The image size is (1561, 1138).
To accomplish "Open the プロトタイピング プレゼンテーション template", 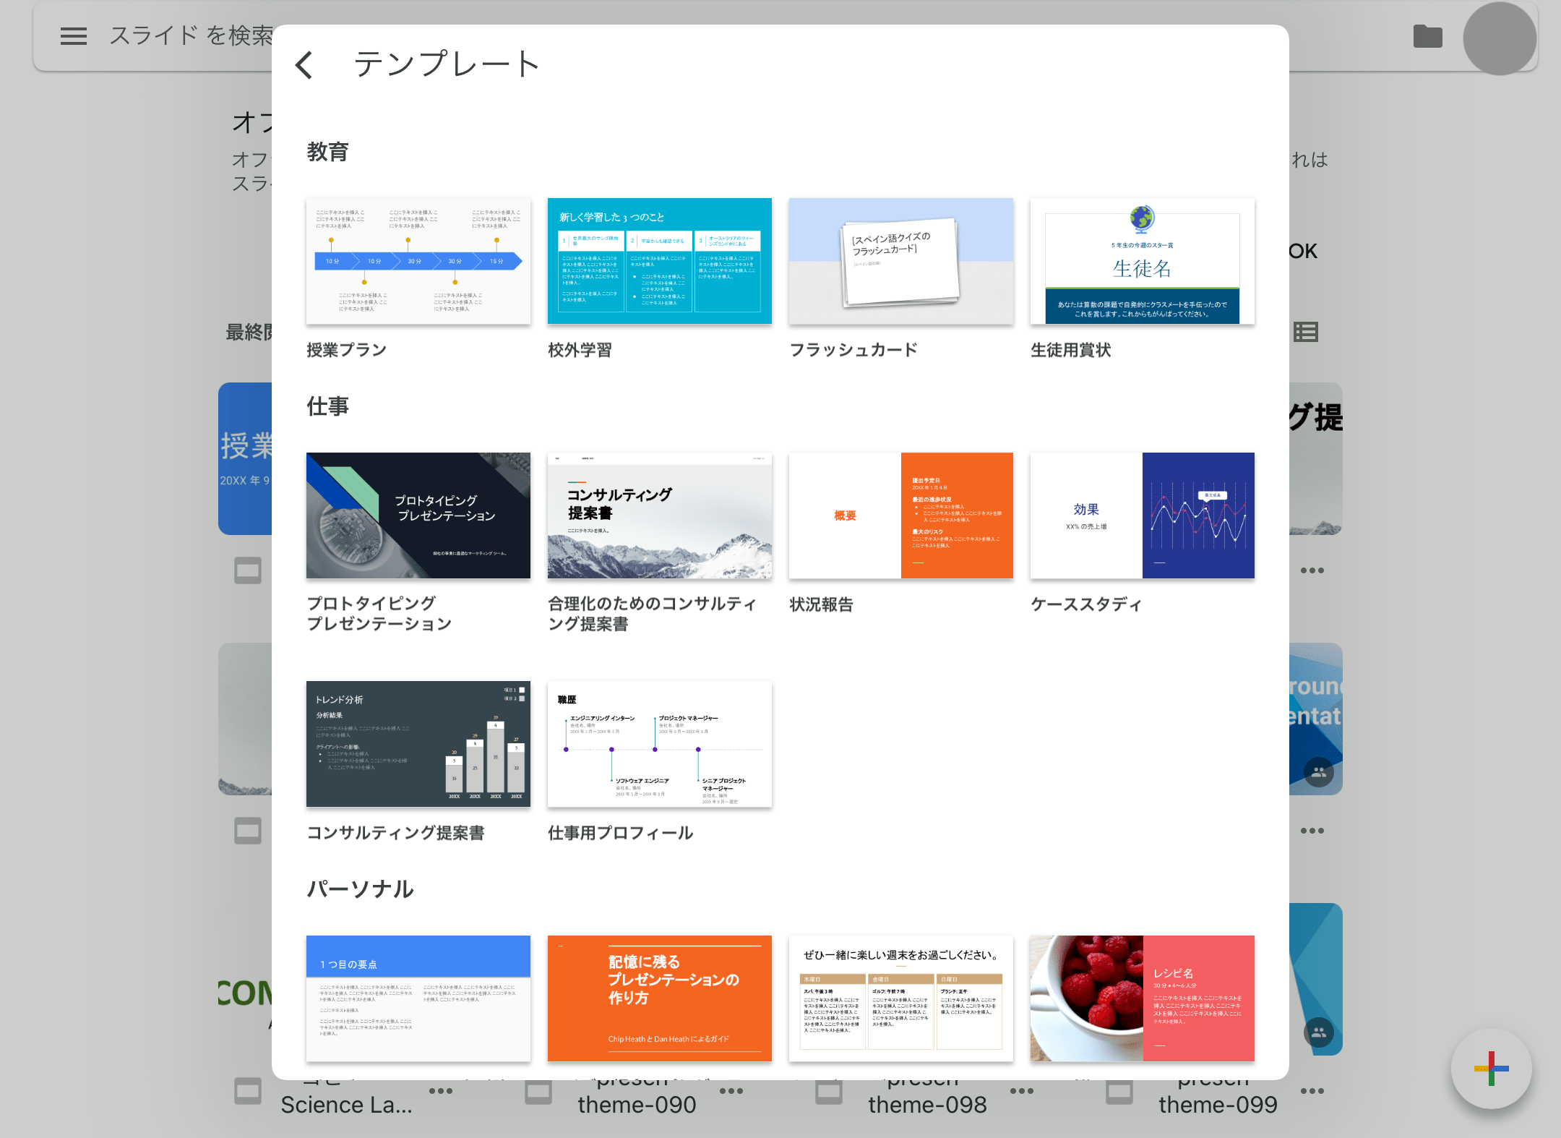I will pyautogui.click(x=418, y=515).
